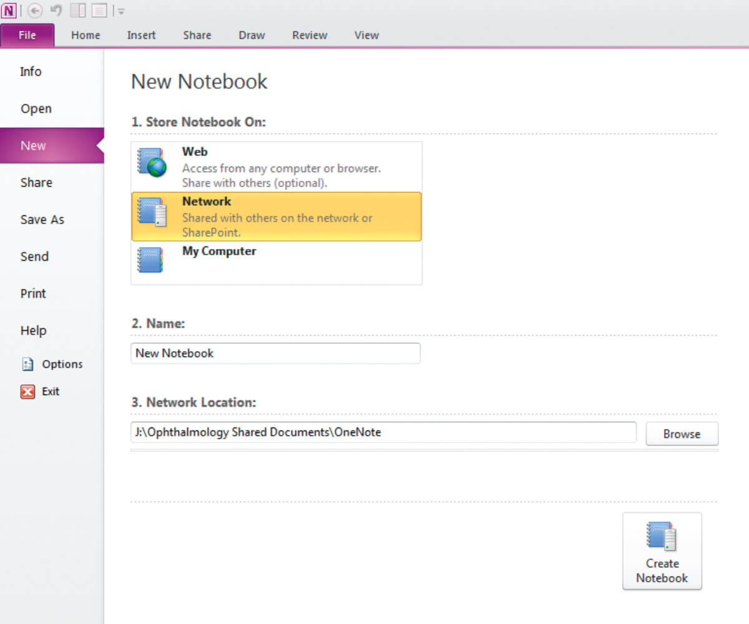This screenshot has height=624, width=749.
Task: Open the Print page in File menu
Action: [x=33, y=293]
